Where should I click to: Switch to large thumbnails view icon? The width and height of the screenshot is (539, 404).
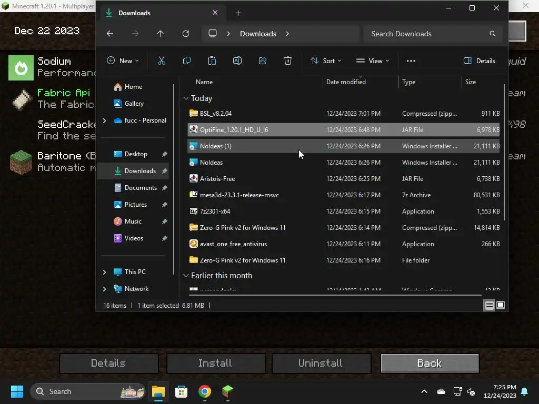point(501,305)
